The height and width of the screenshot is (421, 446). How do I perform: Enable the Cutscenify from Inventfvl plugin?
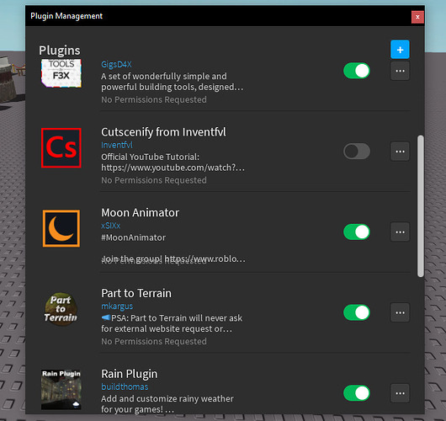[357, 152]
